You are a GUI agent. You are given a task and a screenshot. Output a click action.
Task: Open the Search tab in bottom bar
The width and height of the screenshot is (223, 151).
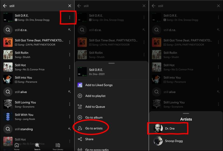(37, 146)
